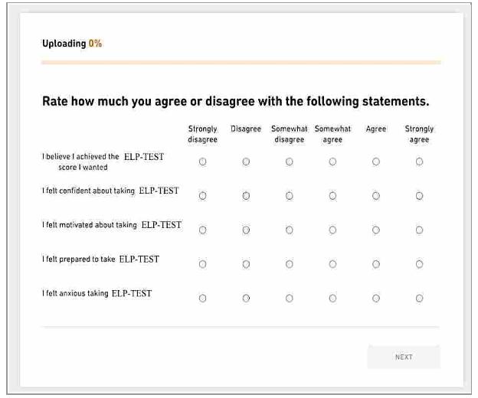Viewport: 478px width, 398px height.
Task: Select Strongly agree for felt prepared statement
Action: (419, 264)
